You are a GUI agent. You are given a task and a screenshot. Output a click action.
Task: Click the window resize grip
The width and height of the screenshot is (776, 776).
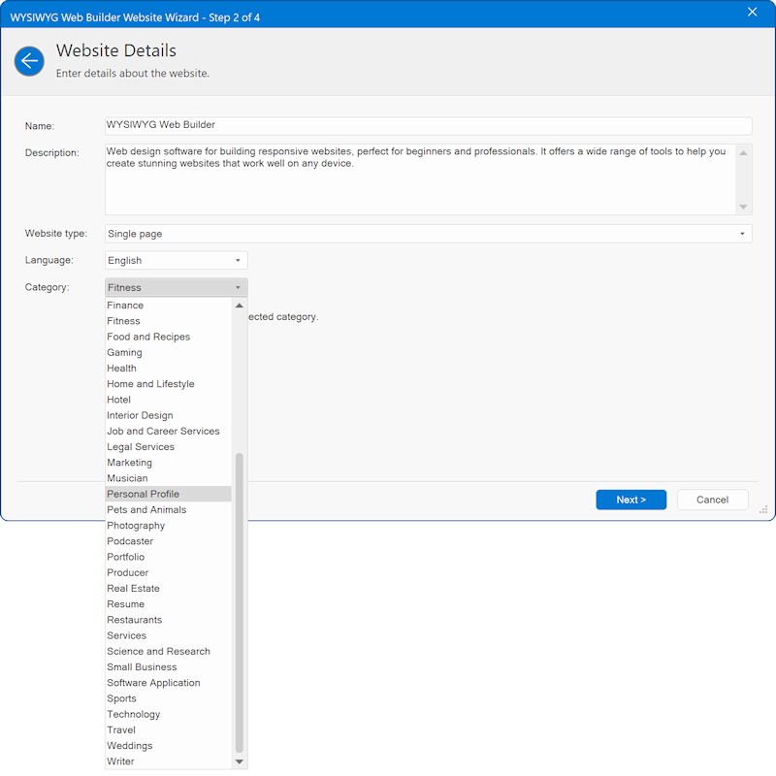(763, 510)
